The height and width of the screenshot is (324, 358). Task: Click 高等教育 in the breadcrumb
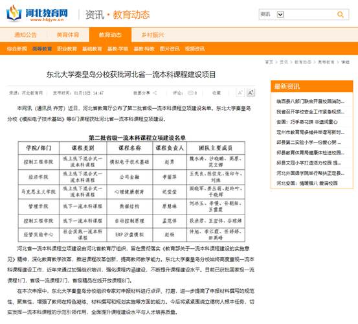(x=326, y=62)
